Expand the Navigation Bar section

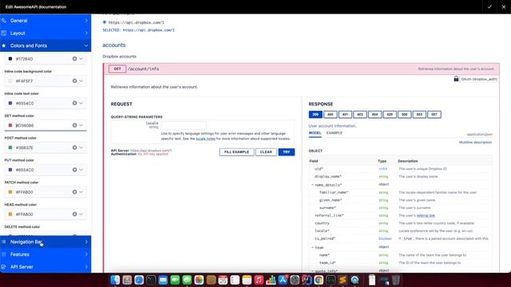click(46, 242)
